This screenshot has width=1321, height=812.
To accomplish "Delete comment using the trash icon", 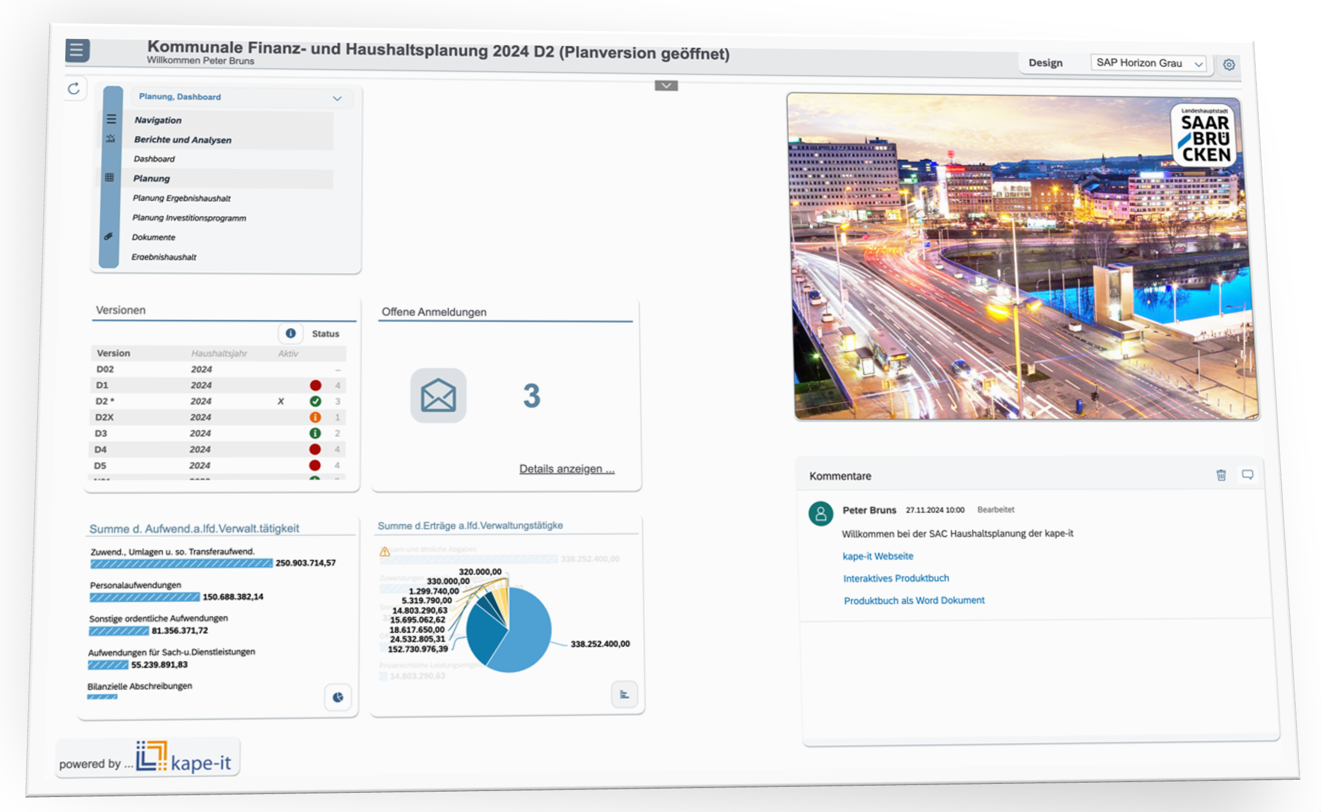I will click(x=1221, y=475).
